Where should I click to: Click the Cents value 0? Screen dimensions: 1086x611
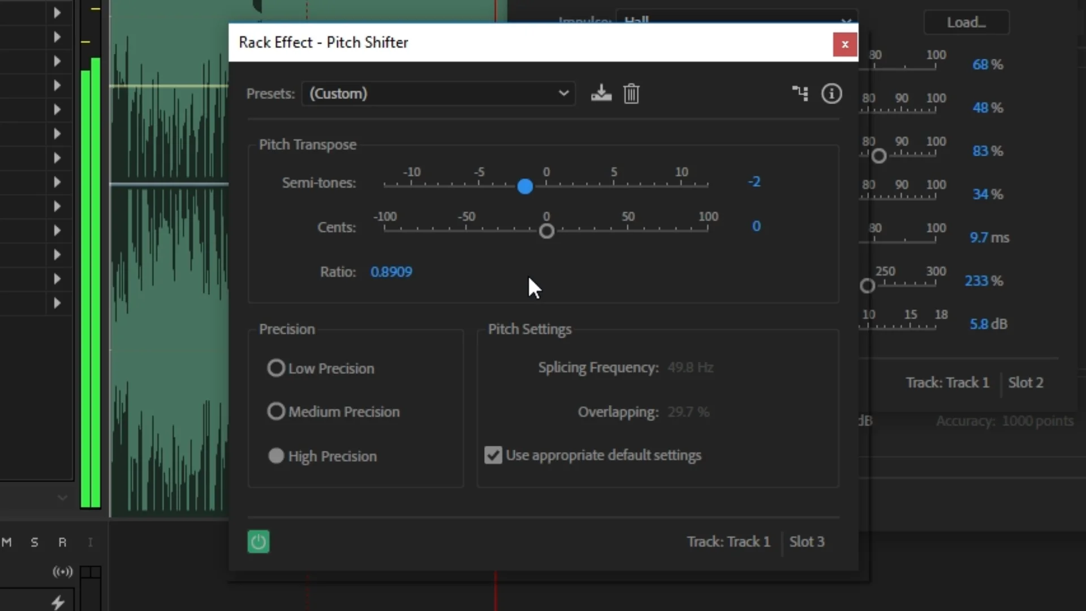756,226
